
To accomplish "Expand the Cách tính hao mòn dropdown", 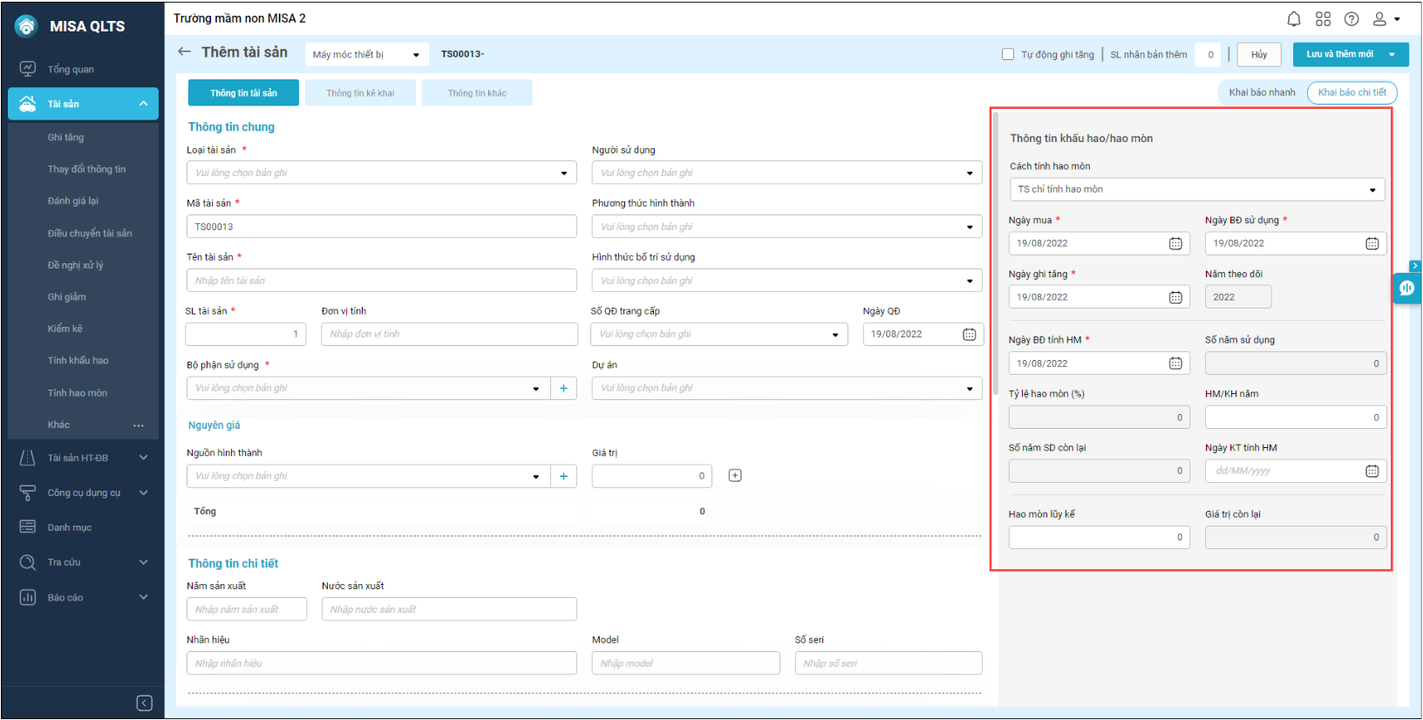I will (x=1196, y=190).
